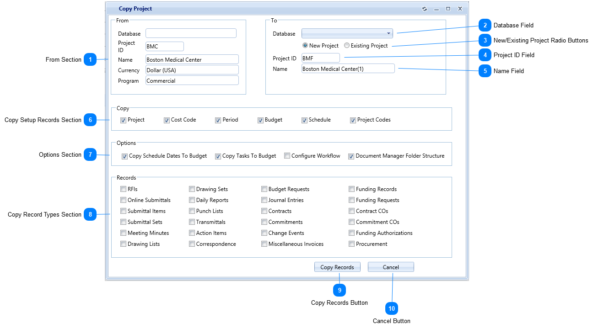Uncheck the Period checkbox
The height and width of the screenshot is (329, 593).
[218, 120]
